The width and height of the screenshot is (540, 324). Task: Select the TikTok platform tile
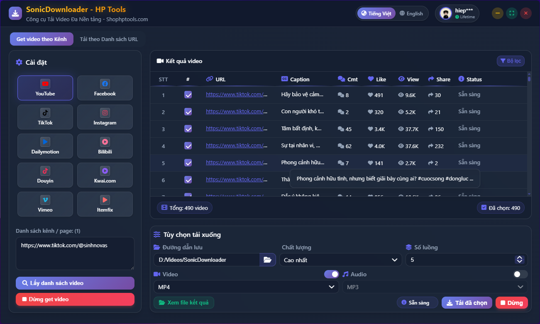click(45, 117)
